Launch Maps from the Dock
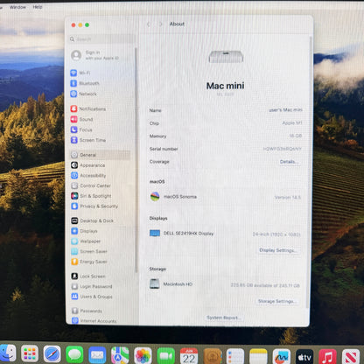364x364 pixels. coord(120,355)
